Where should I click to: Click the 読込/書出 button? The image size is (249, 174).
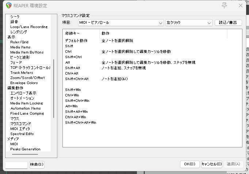pyautogui.click(x=228, y=23)
